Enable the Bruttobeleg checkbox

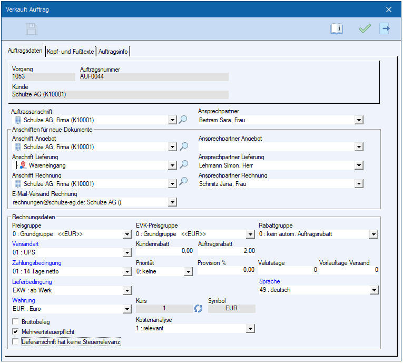click(x=15, y=321)
